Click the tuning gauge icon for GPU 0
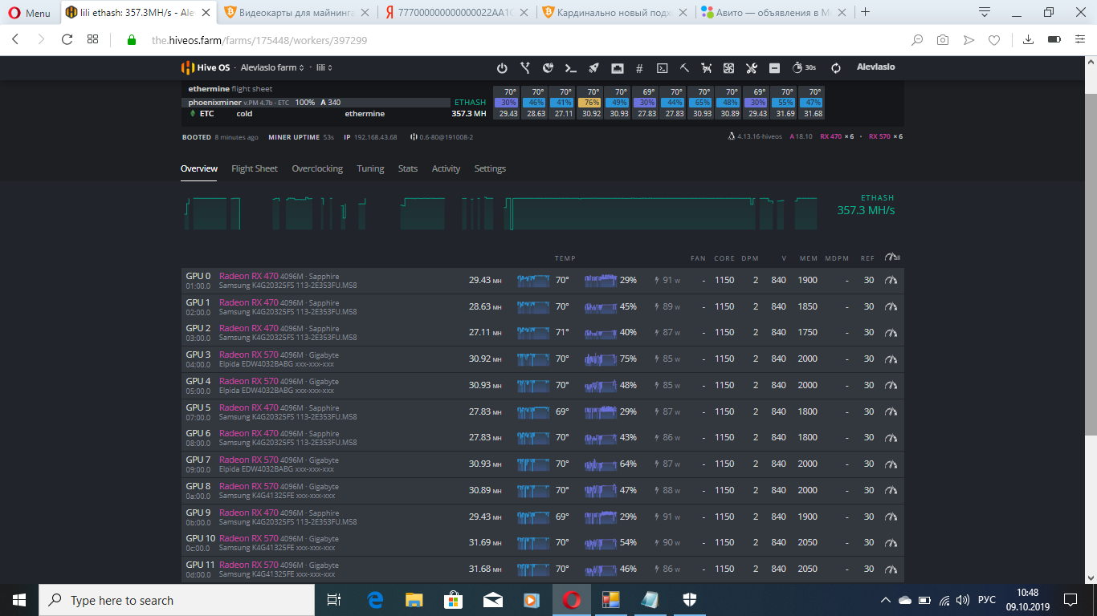Image resolution: width=1097 pixels, height=616 pixels. pos(891,281)
